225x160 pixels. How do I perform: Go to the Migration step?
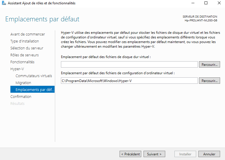(x=23, y=83)
